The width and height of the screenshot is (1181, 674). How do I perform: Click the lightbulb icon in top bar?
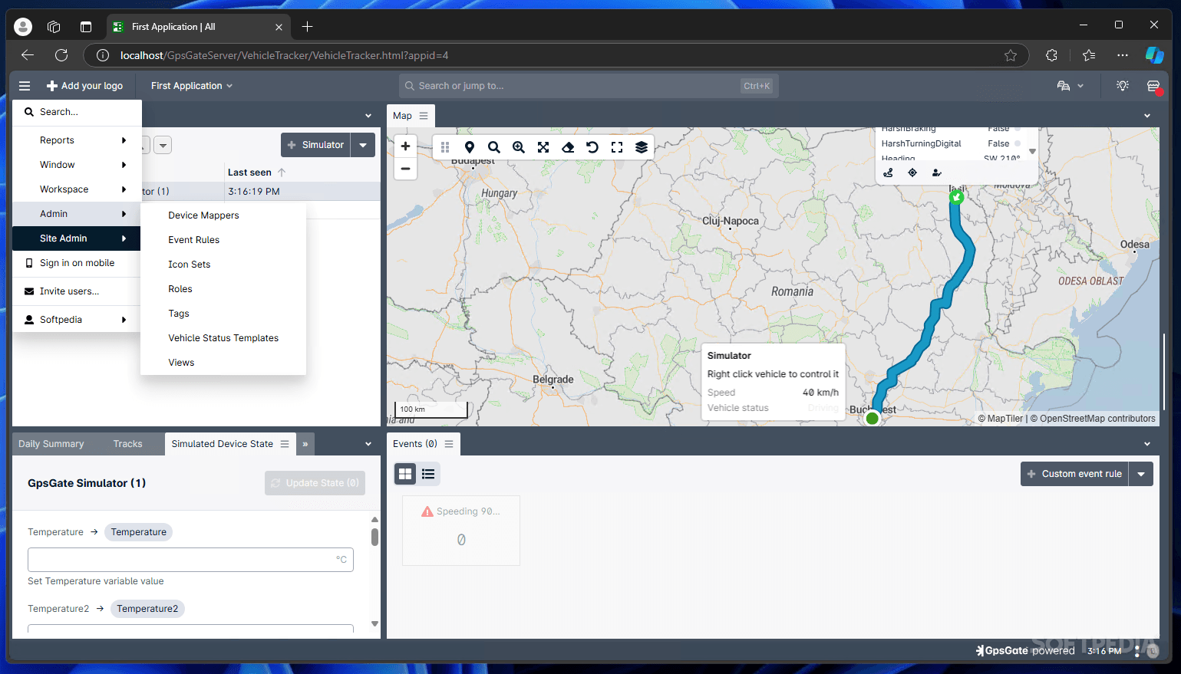1123,86
